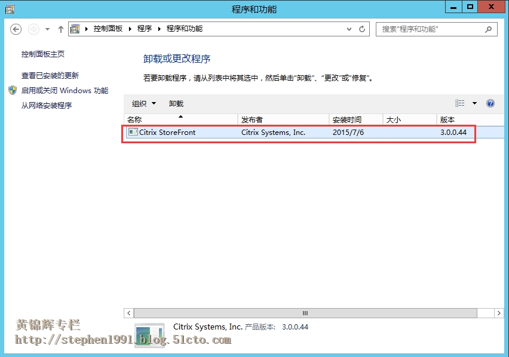Click the search magnifier icon

[488, 29]
